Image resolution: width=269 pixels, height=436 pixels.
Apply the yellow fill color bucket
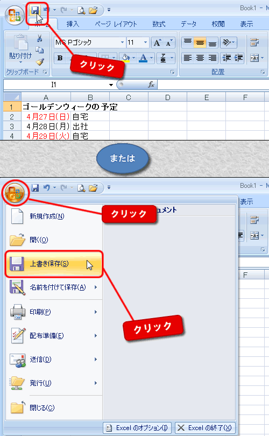(x=125, y=58)
